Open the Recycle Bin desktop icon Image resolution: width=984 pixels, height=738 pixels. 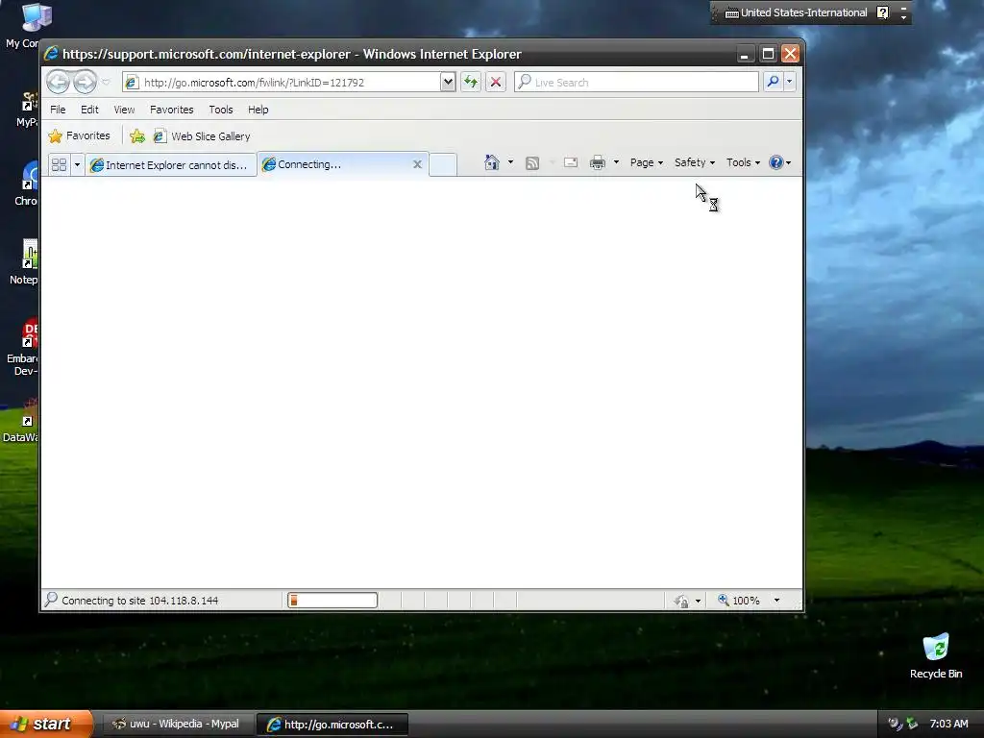[936, 655]
